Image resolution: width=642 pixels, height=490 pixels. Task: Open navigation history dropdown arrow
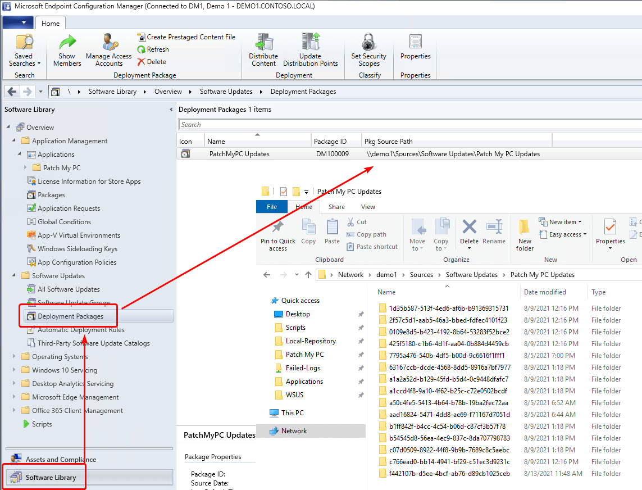[x=40, y=92]
